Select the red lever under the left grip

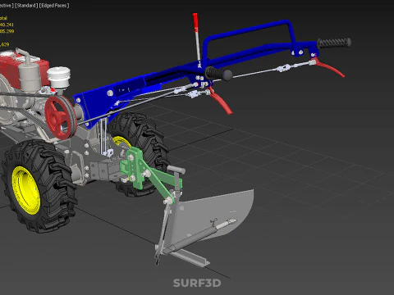(x=221, y=101)
